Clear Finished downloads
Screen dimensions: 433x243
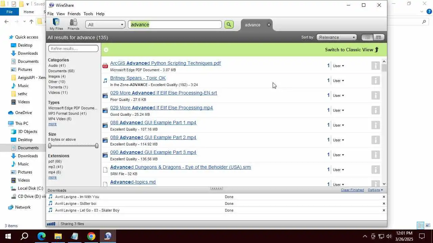pyautogui.click(x=352, y=190)
